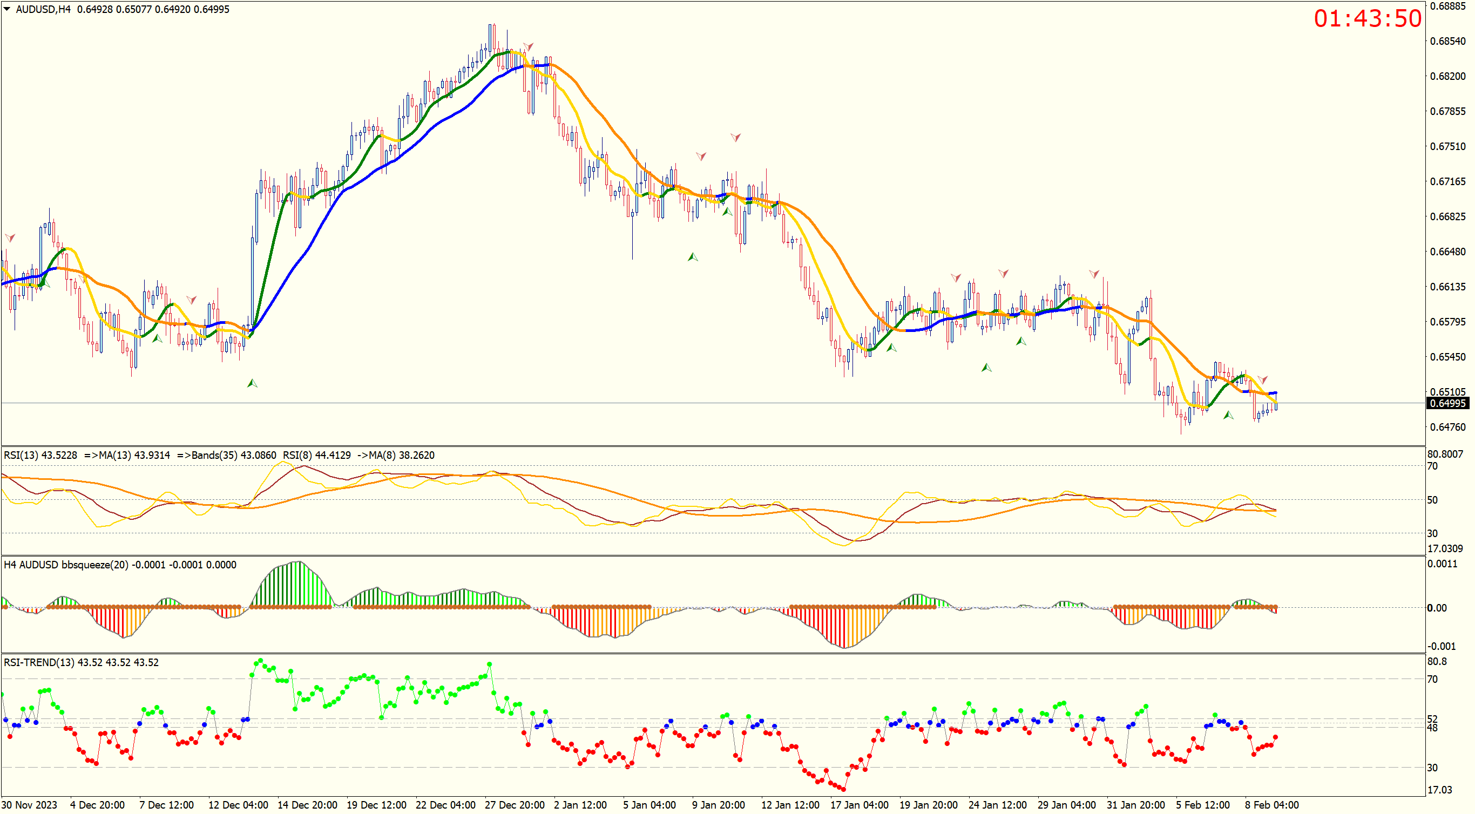Click the red sell arrow at 27 Dec peak
Image resolution: width=1475 pixels, height=814 pixels.
528,46
